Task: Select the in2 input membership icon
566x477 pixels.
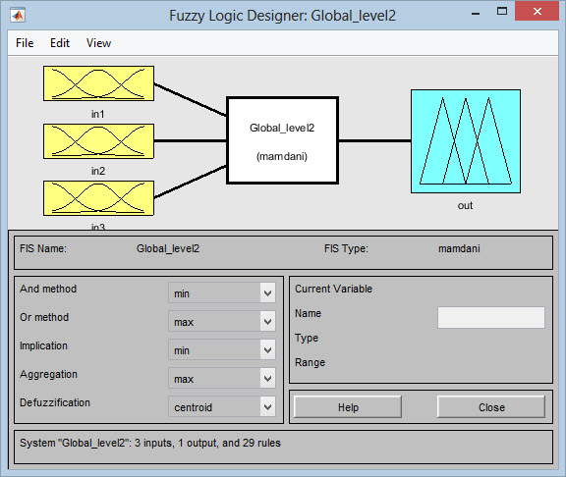Action: (98, 141)
